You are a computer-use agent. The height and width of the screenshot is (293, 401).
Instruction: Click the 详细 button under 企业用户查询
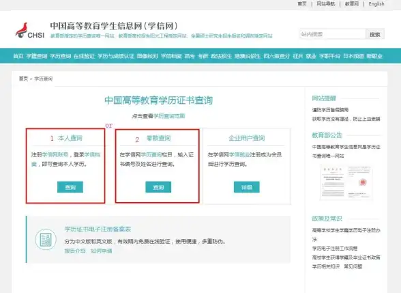(247, 187)
